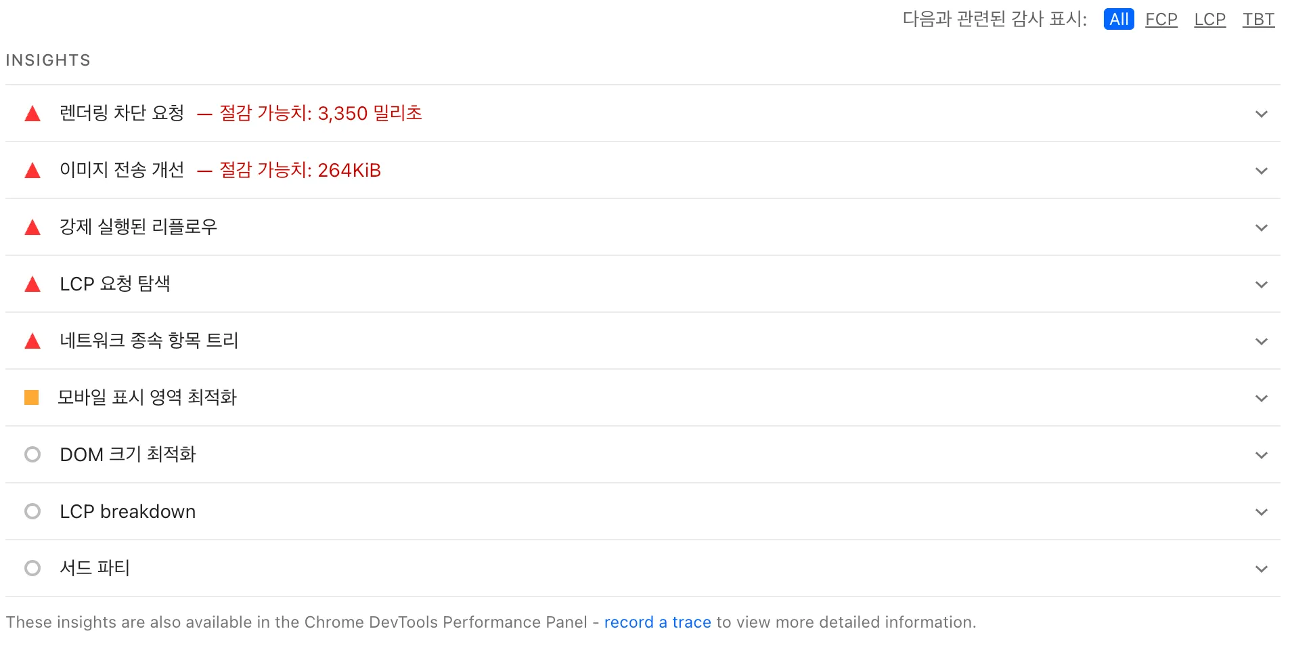
Task: Expand the 이미지 전송 개선 insight
Action: [1260, 170]
